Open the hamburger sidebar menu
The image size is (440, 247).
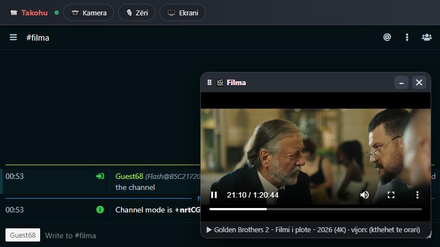pyautogui.click(x=13, y=37)
